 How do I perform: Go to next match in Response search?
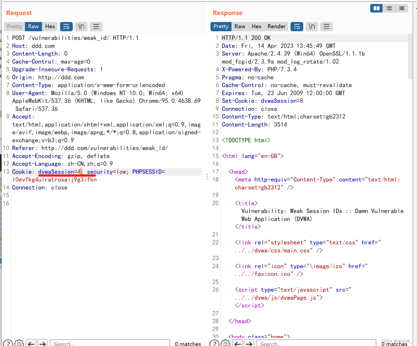pos(249,343)
